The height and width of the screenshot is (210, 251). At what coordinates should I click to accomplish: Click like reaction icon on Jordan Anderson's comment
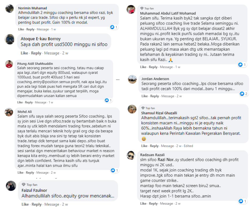tap(242, 94)
